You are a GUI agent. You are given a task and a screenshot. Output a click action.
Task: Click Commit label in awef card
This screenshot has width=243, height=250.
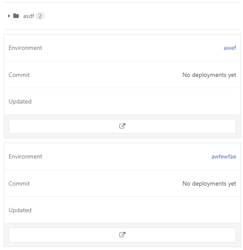[x=19, y=75]
